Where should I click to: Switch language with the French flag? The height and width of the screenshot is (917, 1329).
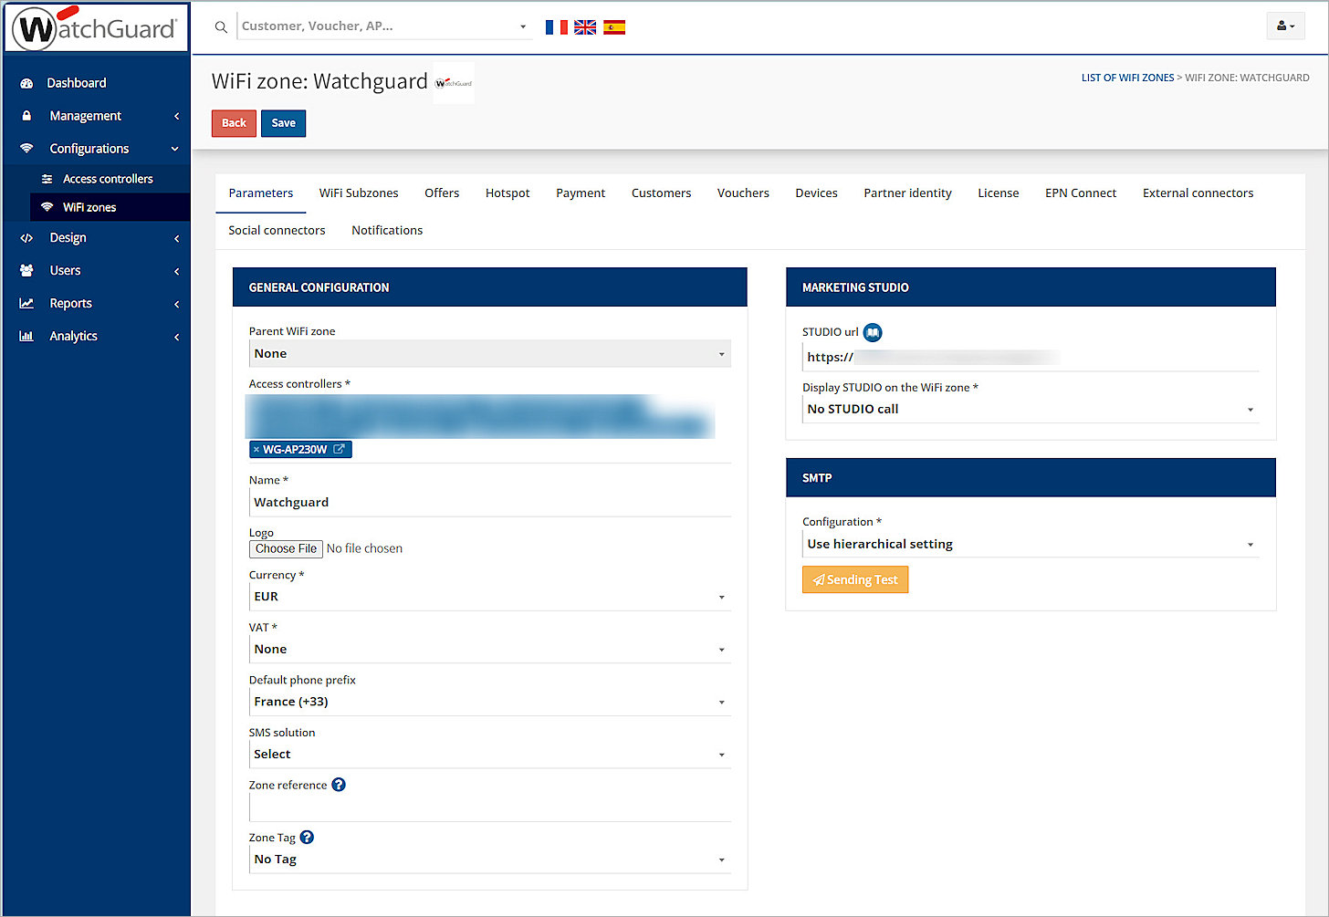pos(556,27)
